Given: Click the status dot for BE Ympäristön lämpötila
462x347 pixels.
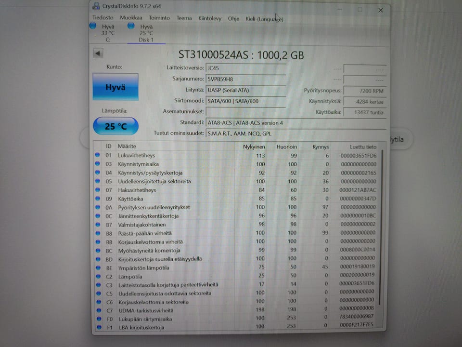Looking at the screenshot, I should (98, 267).
